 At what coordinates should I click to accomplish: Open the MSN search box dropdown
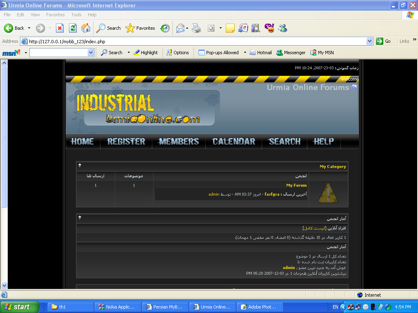[x=91, y=53]
